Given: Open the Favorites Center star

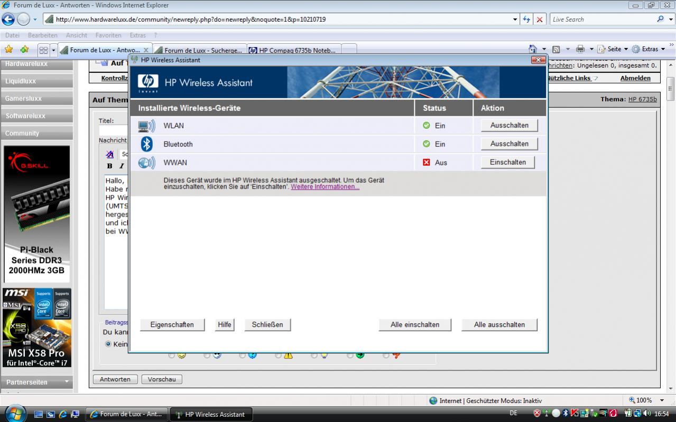Looking at the screenshot, I should pyautogui.click(x=9, y=49).
